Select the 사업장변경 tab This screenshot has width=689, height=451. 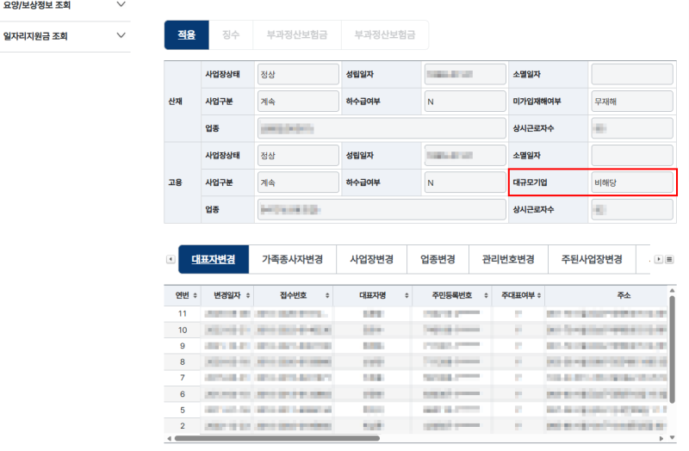click(372, 260)
